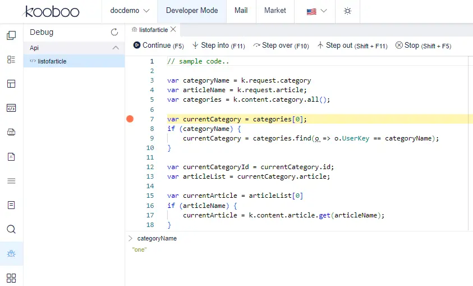The width and height of the screenshot is (473, 286).
Task: Click the layout icon in left sidebar
Action: (11, 84)
